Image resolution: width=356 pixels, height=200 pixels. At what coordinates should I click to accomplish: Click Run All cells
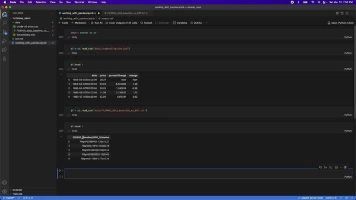(x=96, y=23)
